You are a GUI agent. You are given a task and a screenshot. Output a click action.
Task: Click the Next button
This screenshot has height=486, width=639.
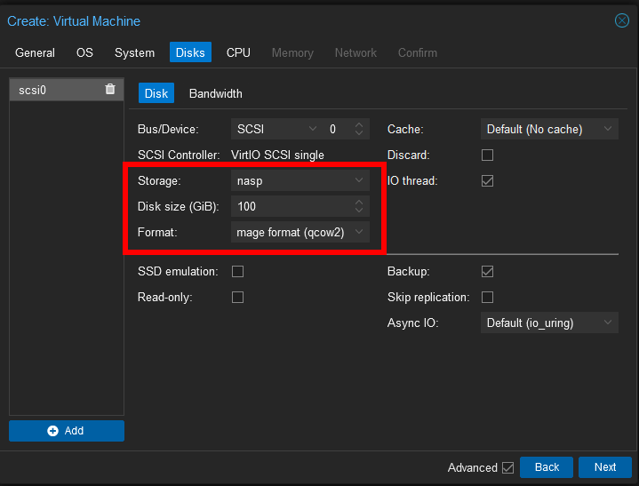coord(604,466)
